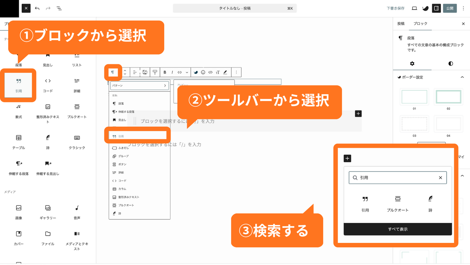Expand the パターン submenu in the transform menu

pos(140,86)
